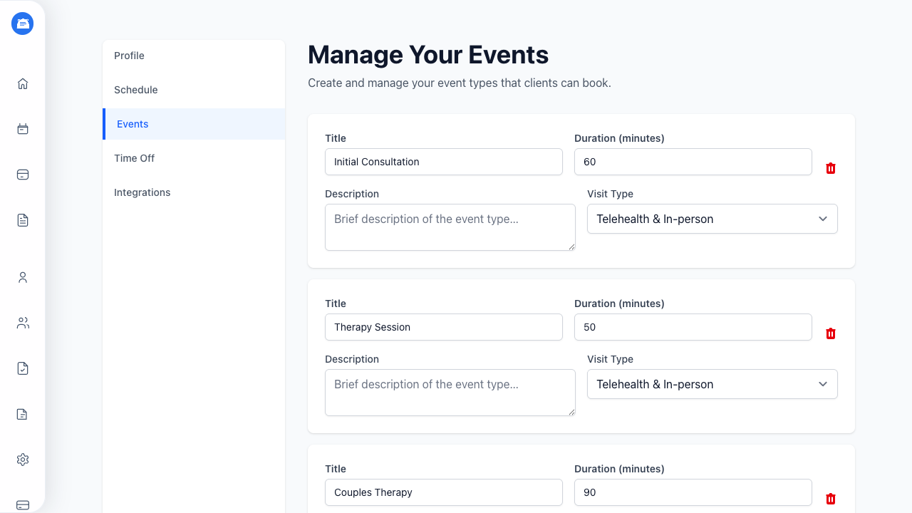Delete the Initial Consultation event
The image size is (912, 513).
tap(830, 168)
